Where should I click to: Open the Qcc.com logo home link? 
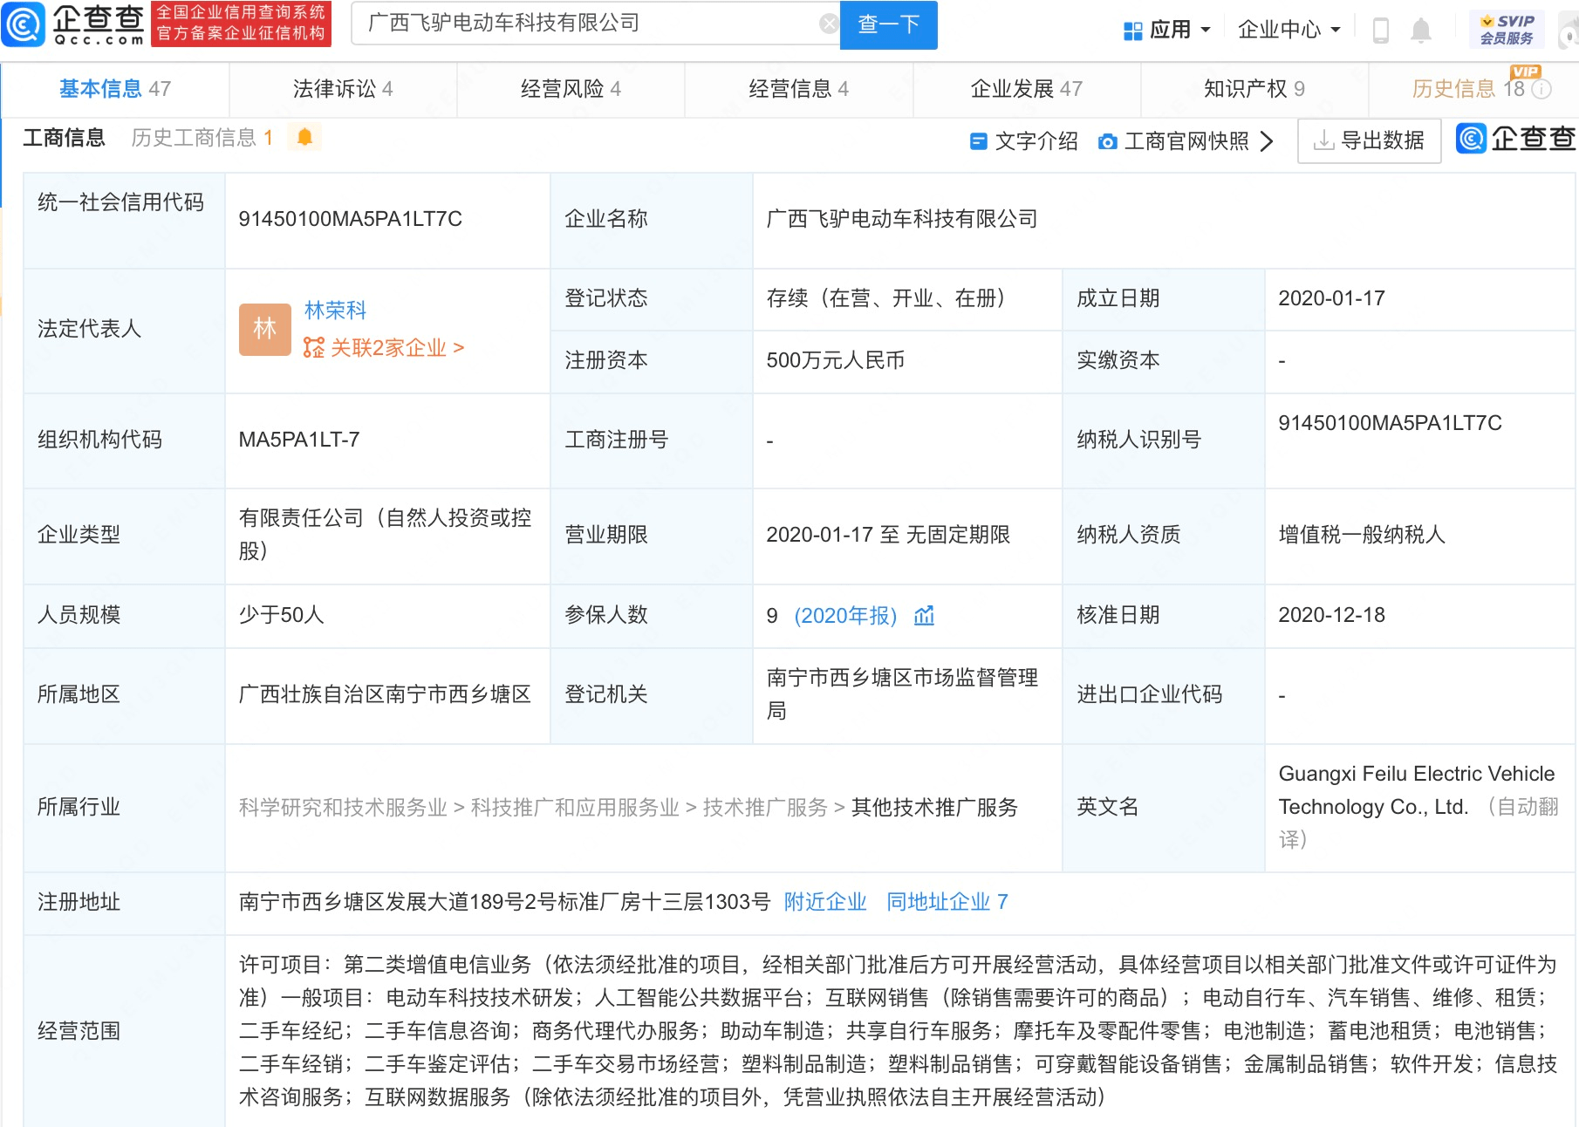click(75, 24)
